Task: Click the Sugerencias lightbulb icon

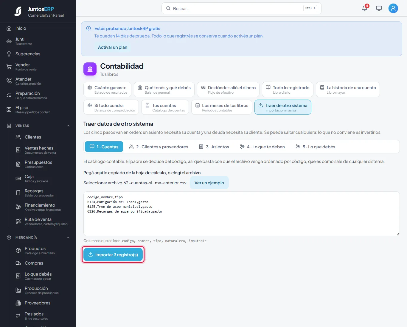Action: pos(9,54)
